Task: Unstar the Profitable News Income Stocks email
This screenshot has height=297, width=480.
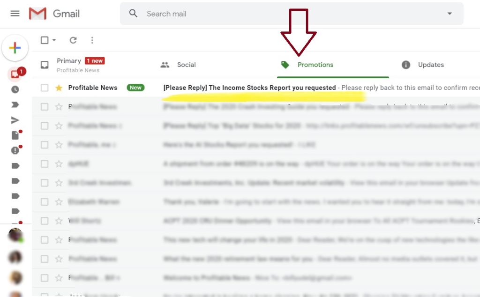Action: pos(59,88)
